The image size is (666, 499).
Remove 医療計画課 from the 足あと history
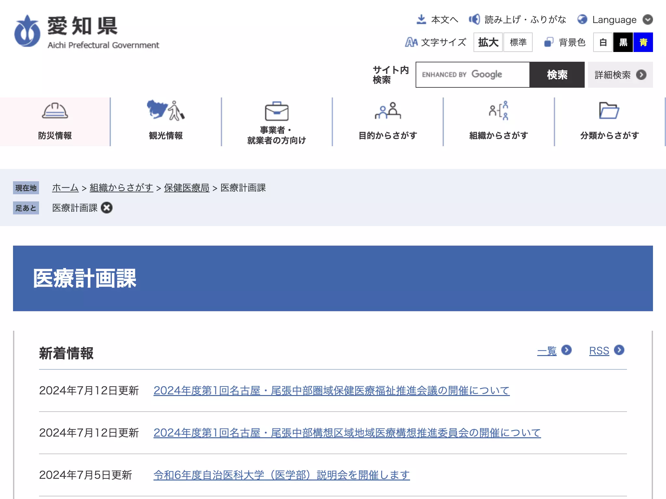point(107,208)
